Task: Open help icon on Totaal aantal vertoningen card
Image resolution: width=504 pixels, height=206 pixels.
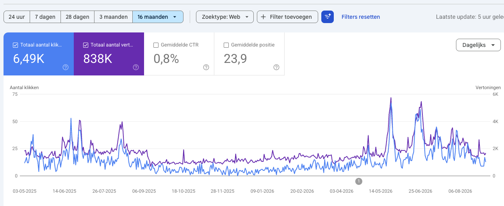Action: (136, 67)
